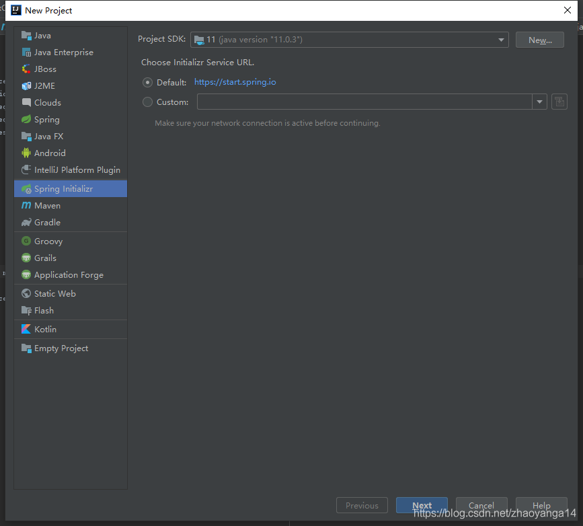This screenshot has height=526, width=583.
Task: Select the Spring list label
Action: click(x=47, y=120)
